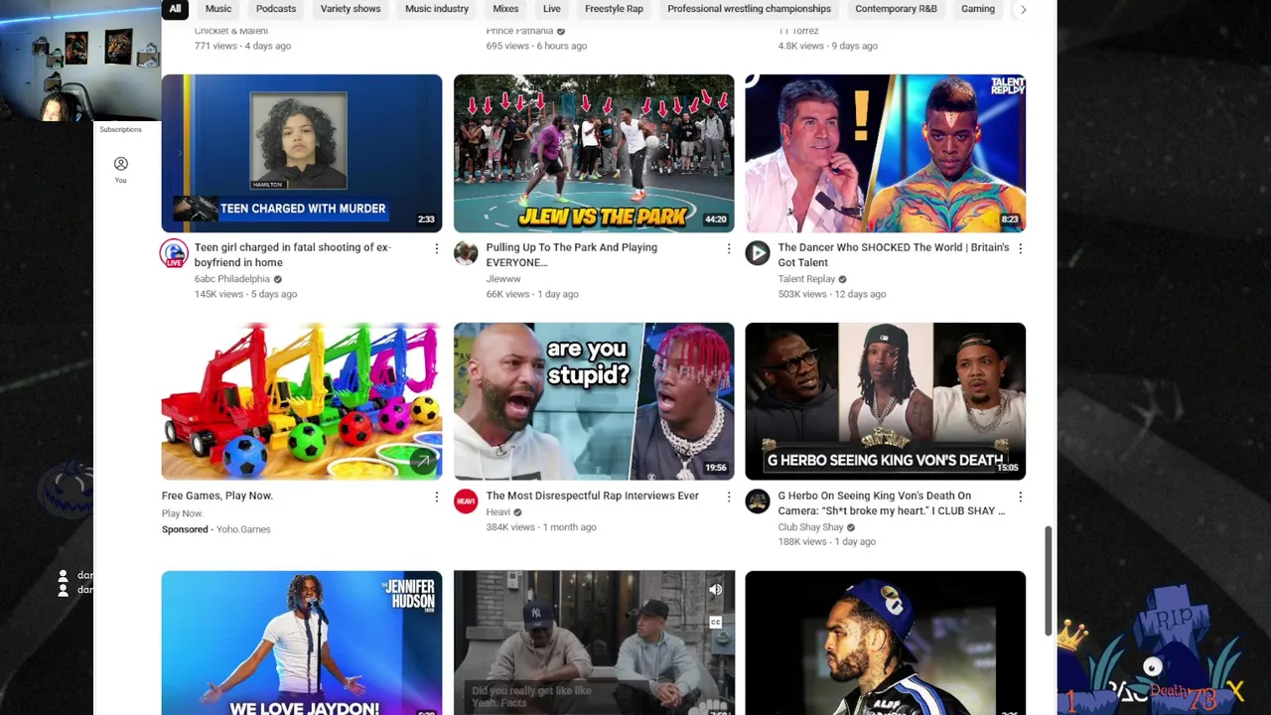Open options menu for Pulling Up To The Park video
Screen dimensions: 1271x715
[x=728, y=248]
